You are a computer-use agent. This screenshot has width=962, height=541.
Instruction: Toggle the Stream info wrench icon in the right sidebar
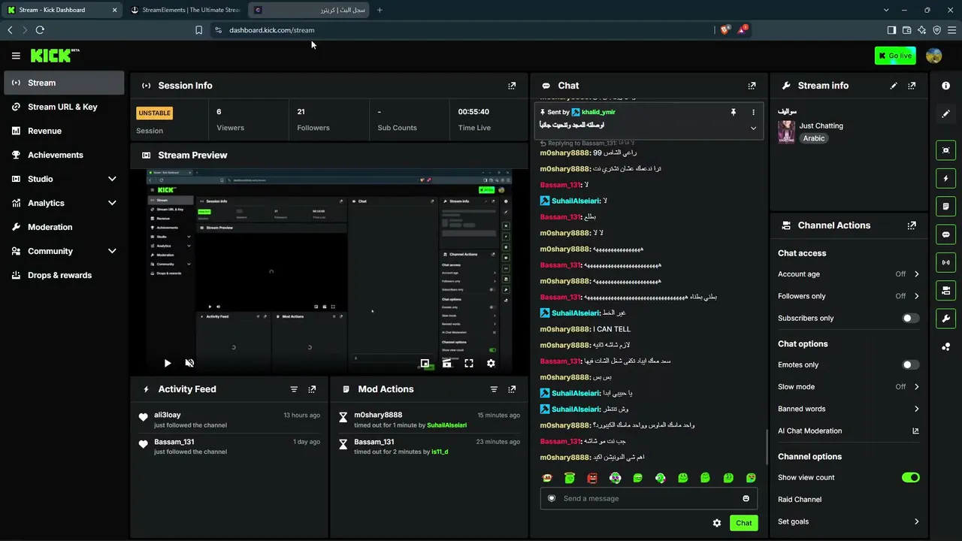945,318
